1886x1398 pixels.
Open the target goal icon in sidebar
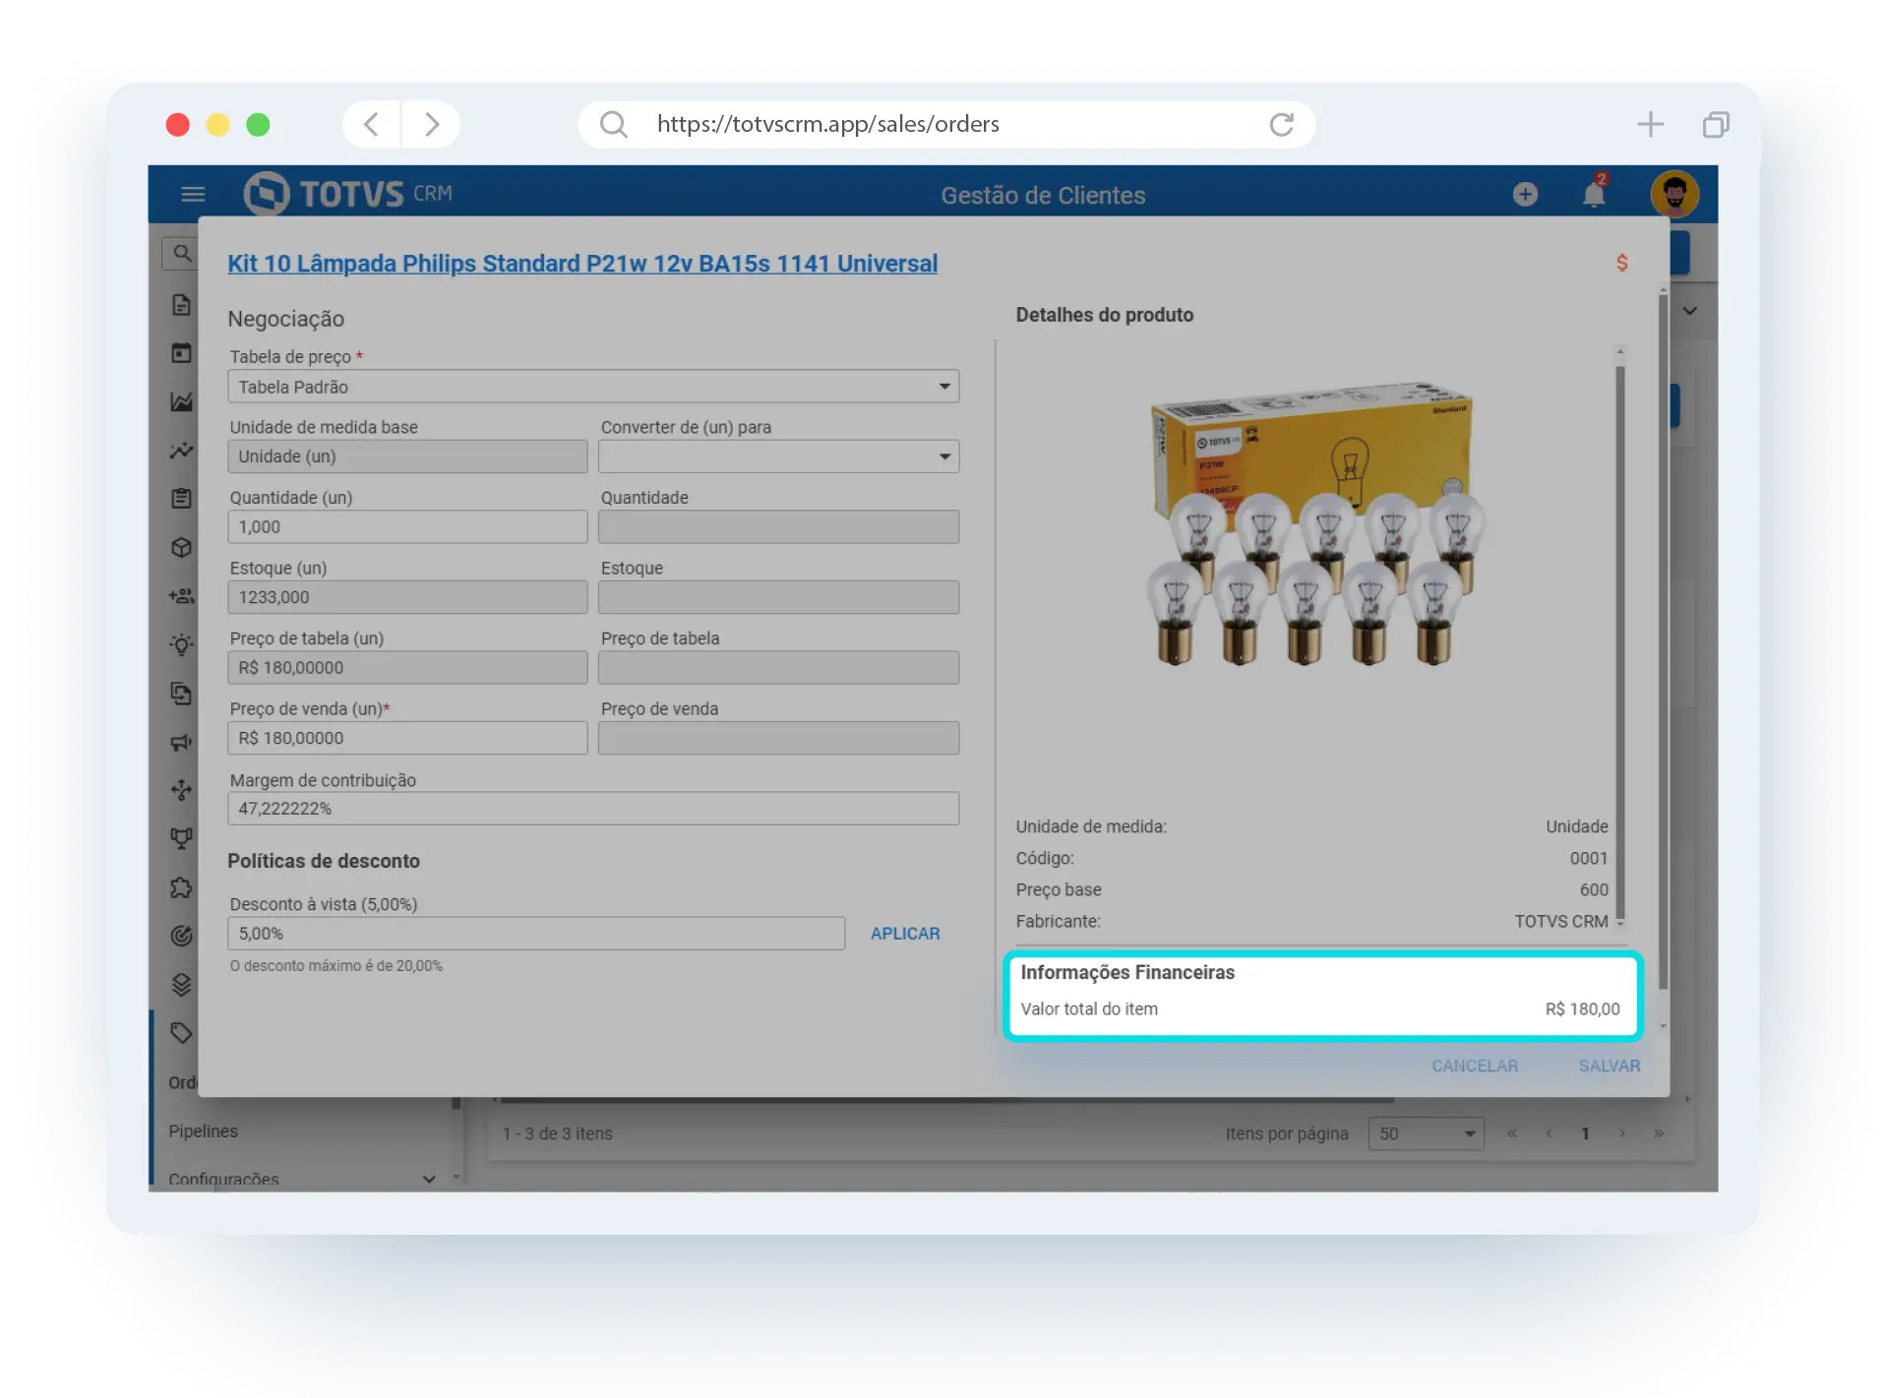[x=181, y=936]
